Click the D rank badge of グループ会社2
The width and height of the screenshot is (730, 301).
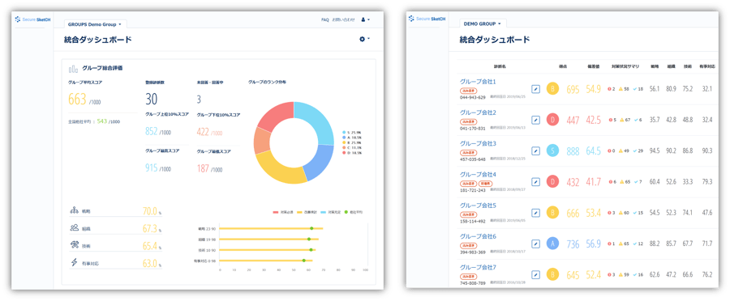[552, 120]
